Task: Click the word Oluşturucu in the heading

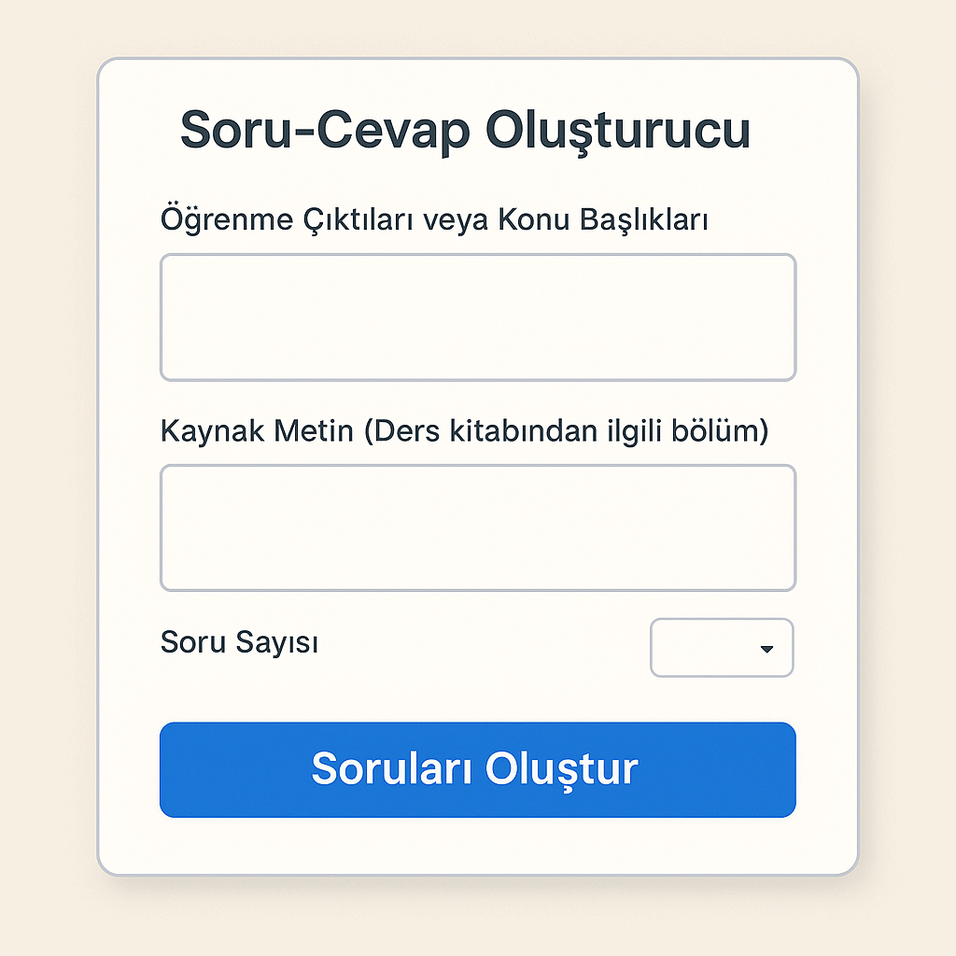Action: coord(618,129)
